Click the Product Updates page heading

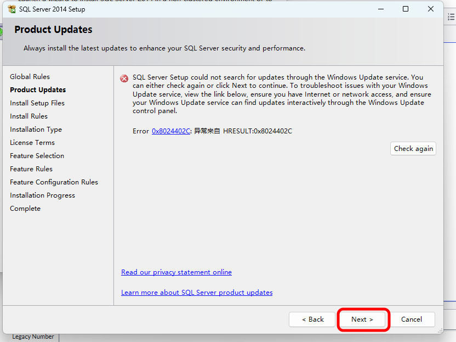point(54,30)
